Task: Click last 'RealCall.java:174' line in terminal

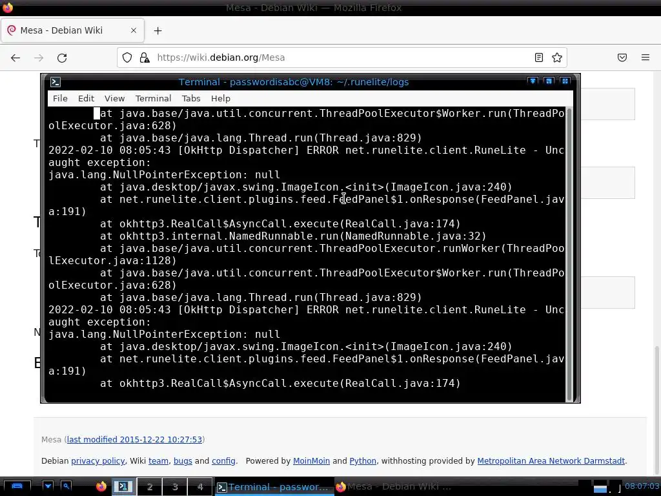Action: [280, 383]
